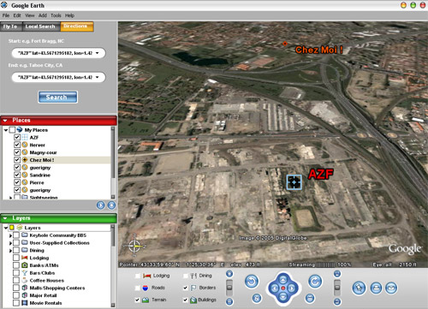Click the tilt down button below the tilt slider
The height and width of the screenshot is (309, 428).
[337, 301]
